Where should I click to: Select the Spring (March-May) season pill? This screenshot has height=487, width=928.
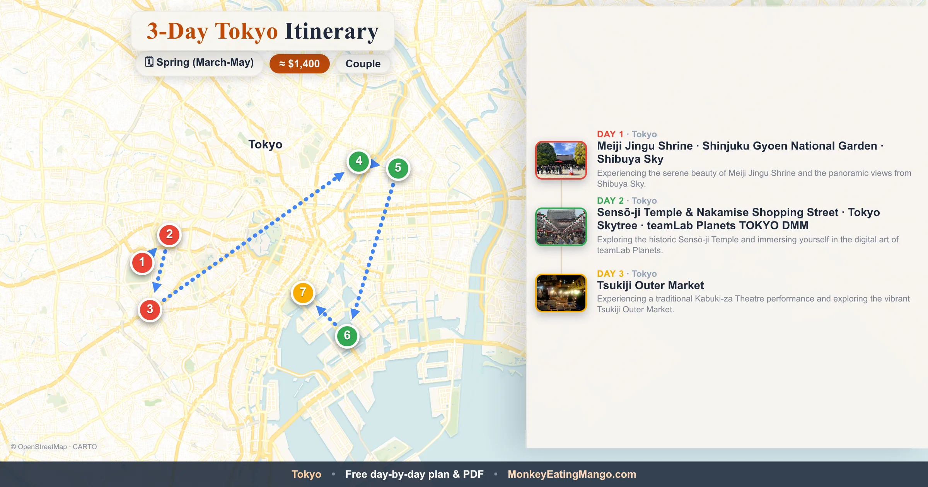pos(200,63)
